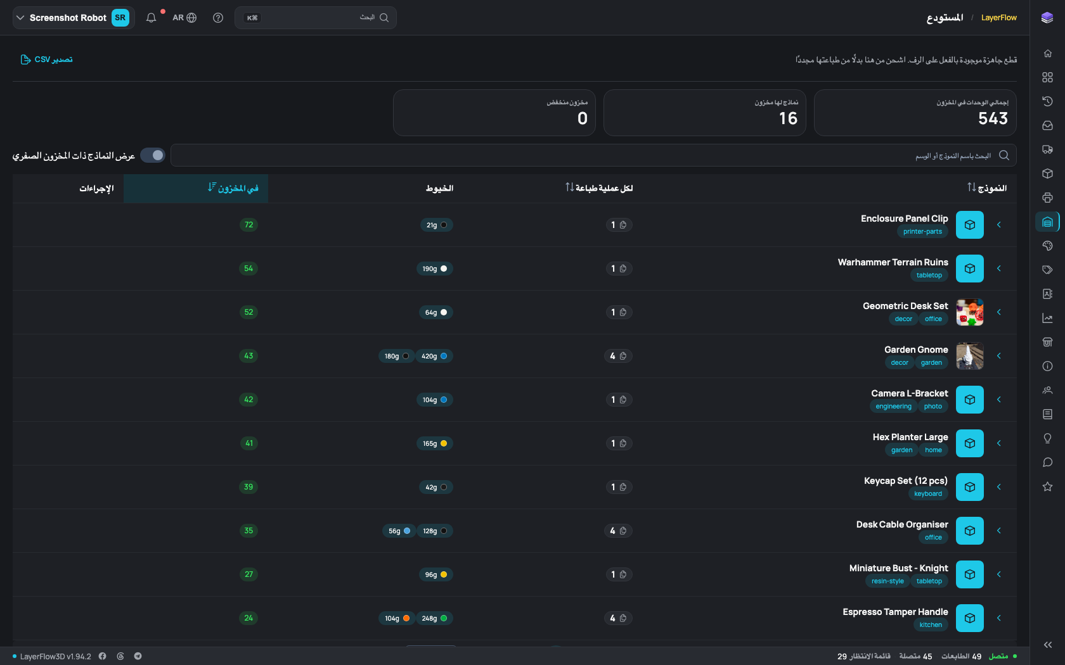Open the notifications bell
This screenshot has height=665, width=1065.
point(151,18)
